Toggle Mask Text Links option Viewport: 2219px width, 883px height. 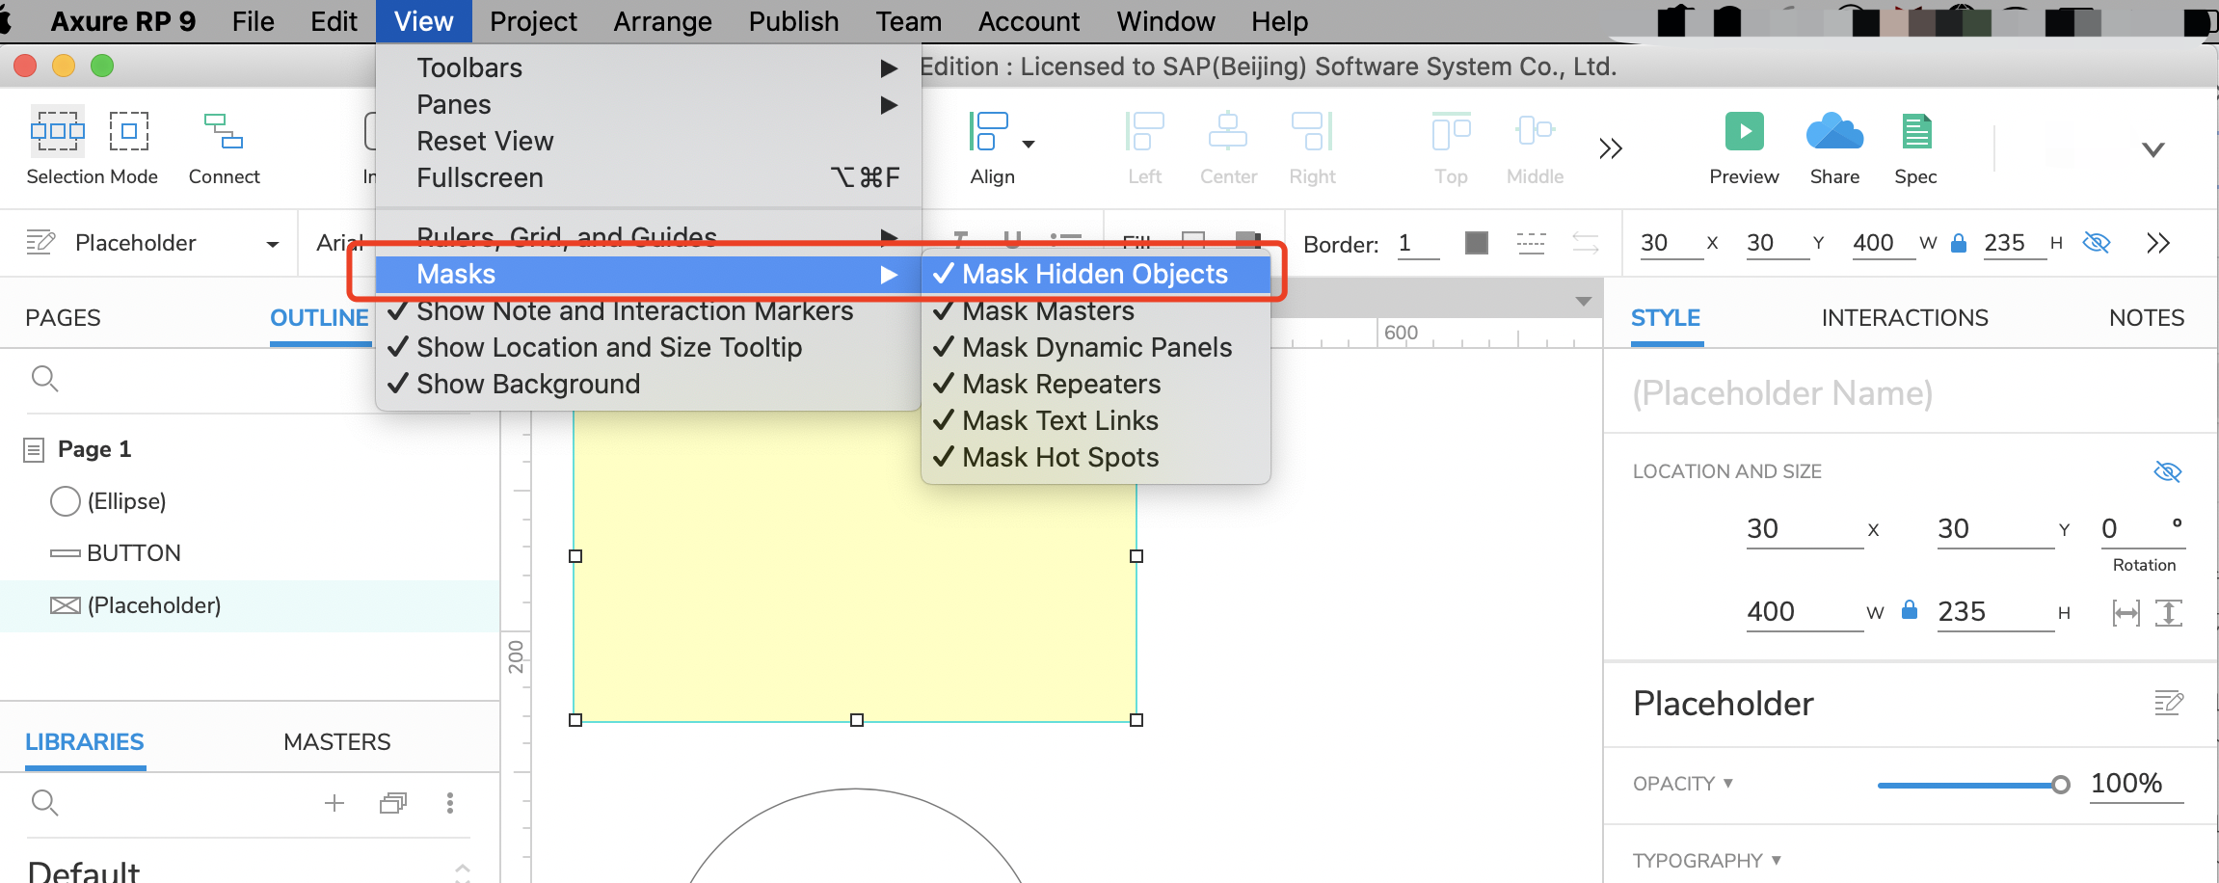point(1095,421)
